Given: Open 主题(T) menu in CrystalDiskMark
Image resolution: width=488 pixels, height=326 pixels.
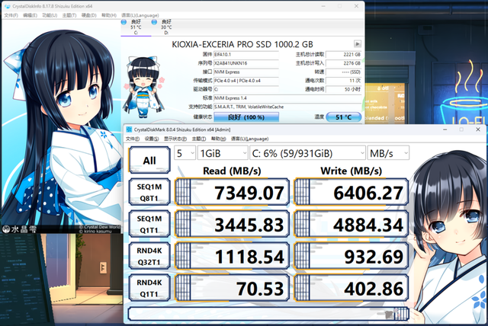Looking at the screenshot, I should pyautogui.click(x=199, y=139).
